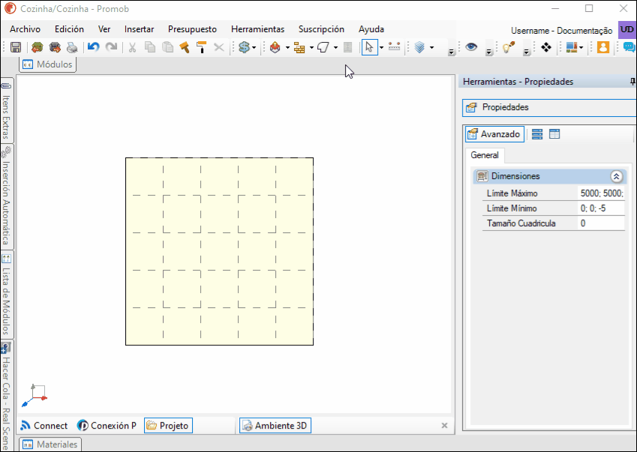Open dropdown arrow beside selection arrow tool

point(381,47)
